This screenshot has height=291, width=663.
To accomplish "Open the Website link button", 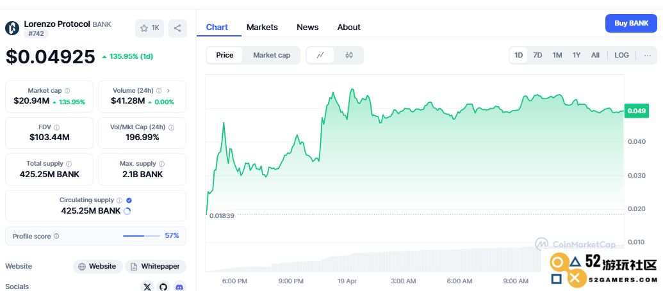I will [97, 267].
